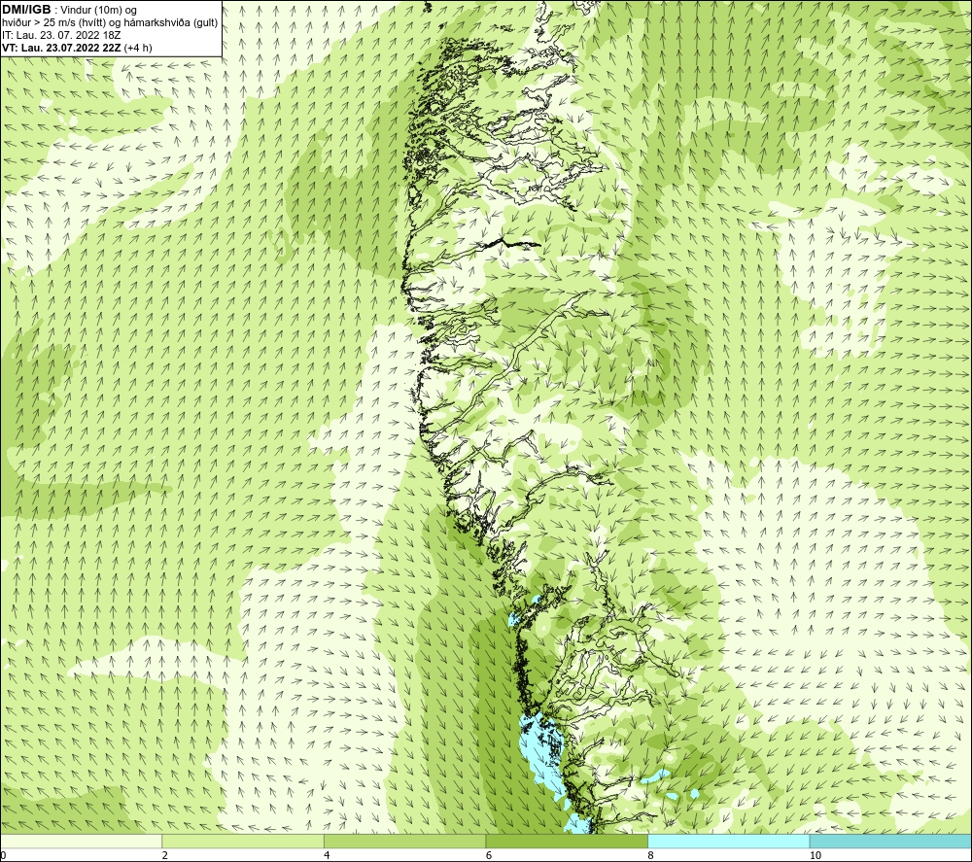Click the 'IT: Lau. 23. 07. 2022 18Z' line
The image size is (972, 862).
(61, 35)
